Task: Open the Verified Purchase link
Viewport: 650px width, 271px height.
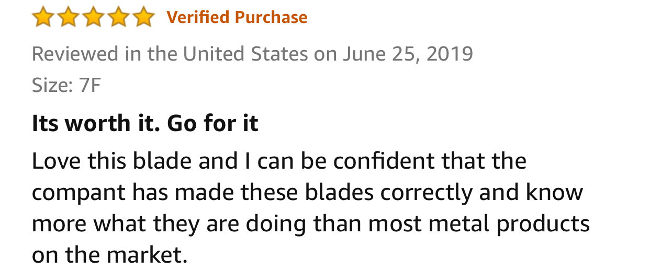Action: (237, 17)
